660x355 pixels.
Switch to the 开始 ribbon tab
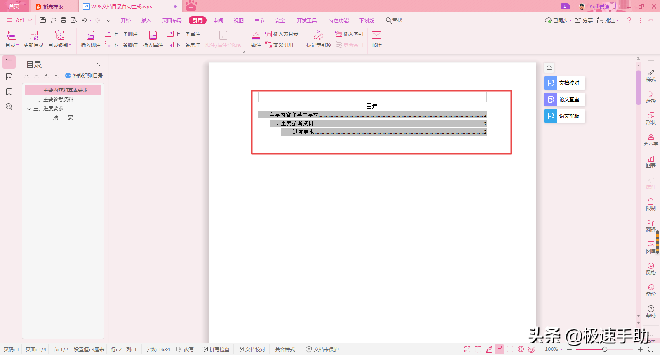(x=126, y=20)
